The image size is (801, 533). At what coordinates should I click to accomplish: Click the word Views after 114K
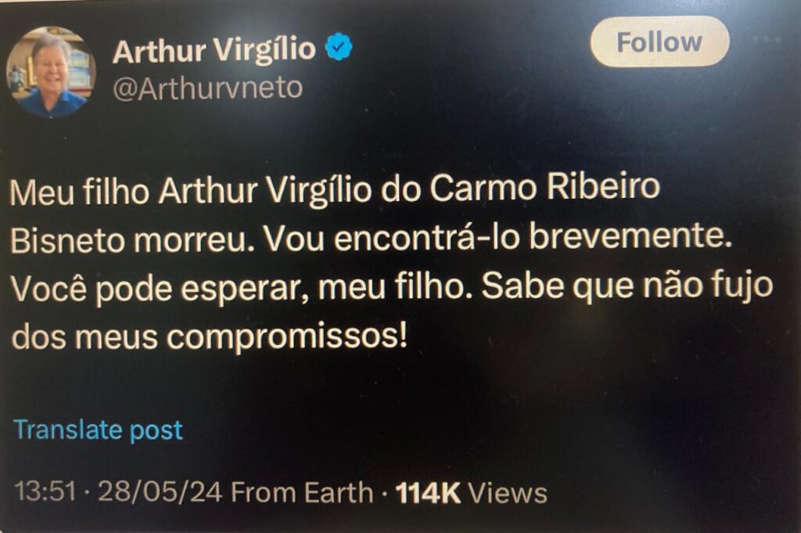pyautogui.click(x=508, y=493)
